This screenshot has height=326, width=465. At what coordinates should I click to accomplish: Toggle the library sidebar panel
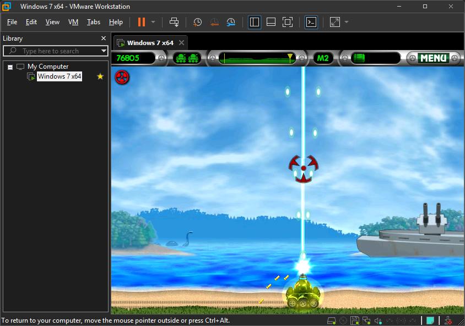point(255,22)
